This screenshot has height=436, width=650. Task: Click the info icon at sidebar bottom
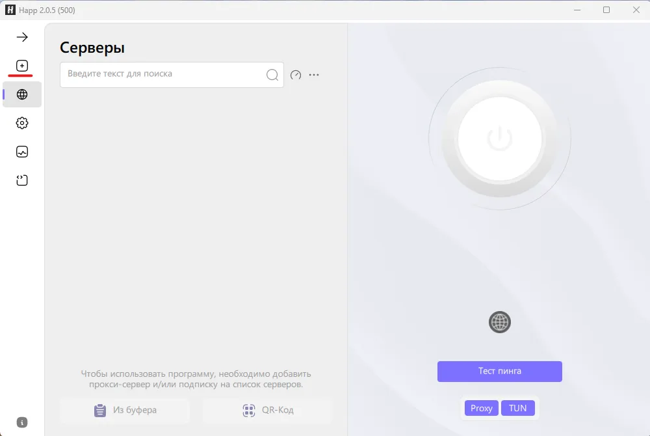(x=22, y=422)
